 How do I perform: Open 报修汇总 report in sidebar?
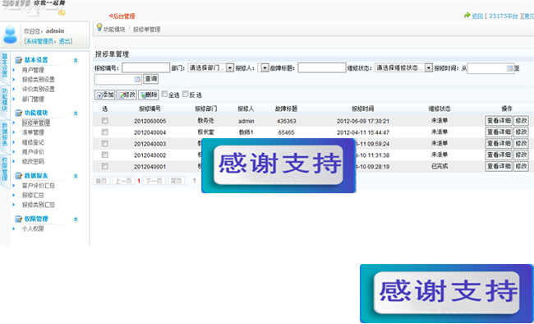[33, 196]
